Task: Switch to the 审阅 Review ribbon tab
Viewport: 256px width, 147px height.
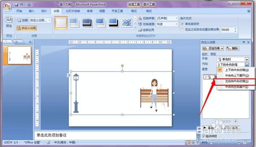Action: (x=90, y=11)
